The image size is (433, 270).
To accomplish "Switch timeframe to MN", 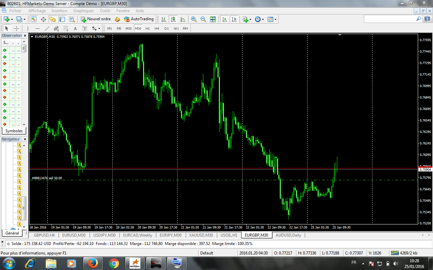I will 185,28.
